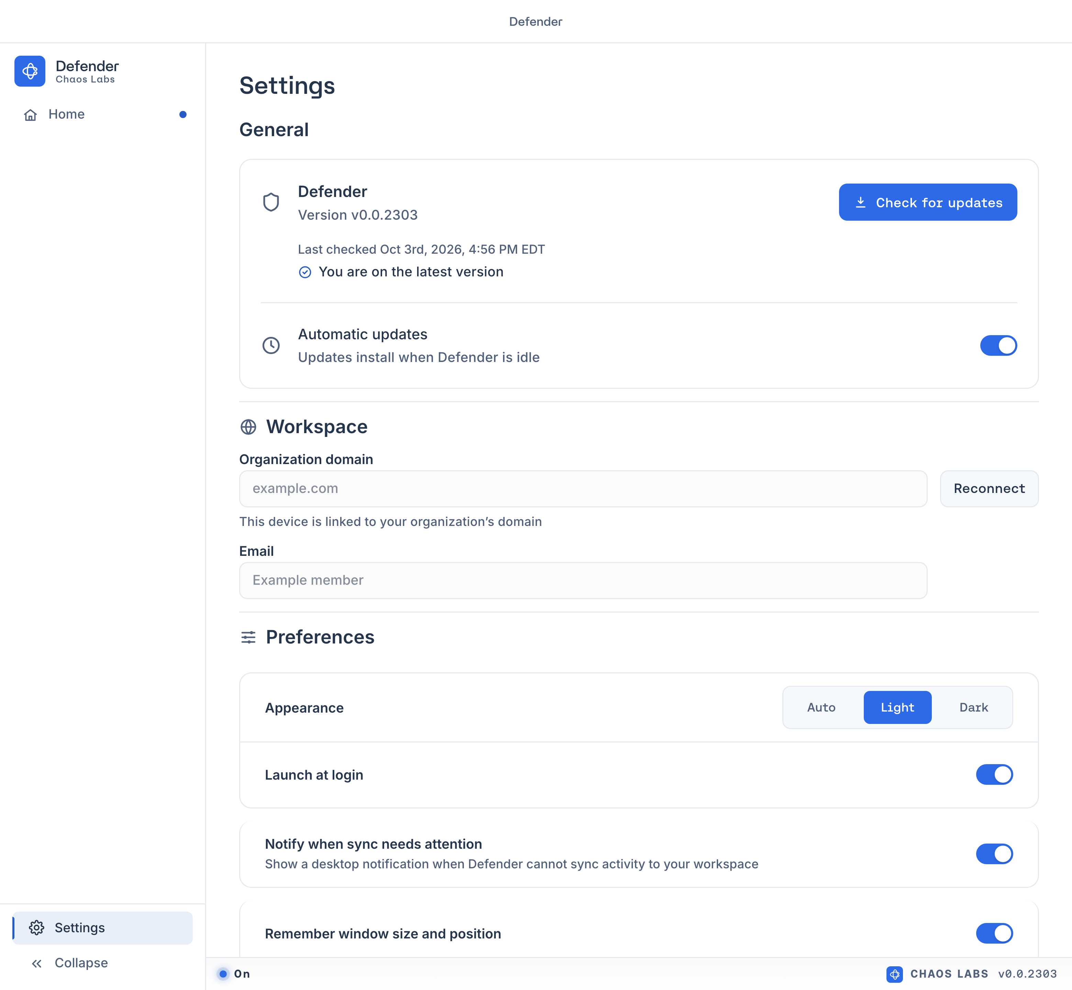Click the shield icon next to Defender version

[271, 202]
